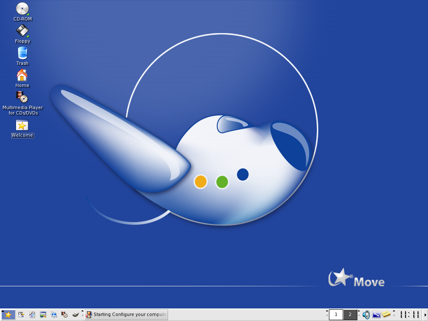Click the panel hide arrow at right edge
This screenshot has height=321, width=428.
pos(425,315)
